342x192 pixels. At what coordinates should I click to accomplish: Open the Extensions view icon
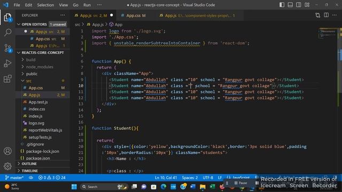[x=7, y=78]
